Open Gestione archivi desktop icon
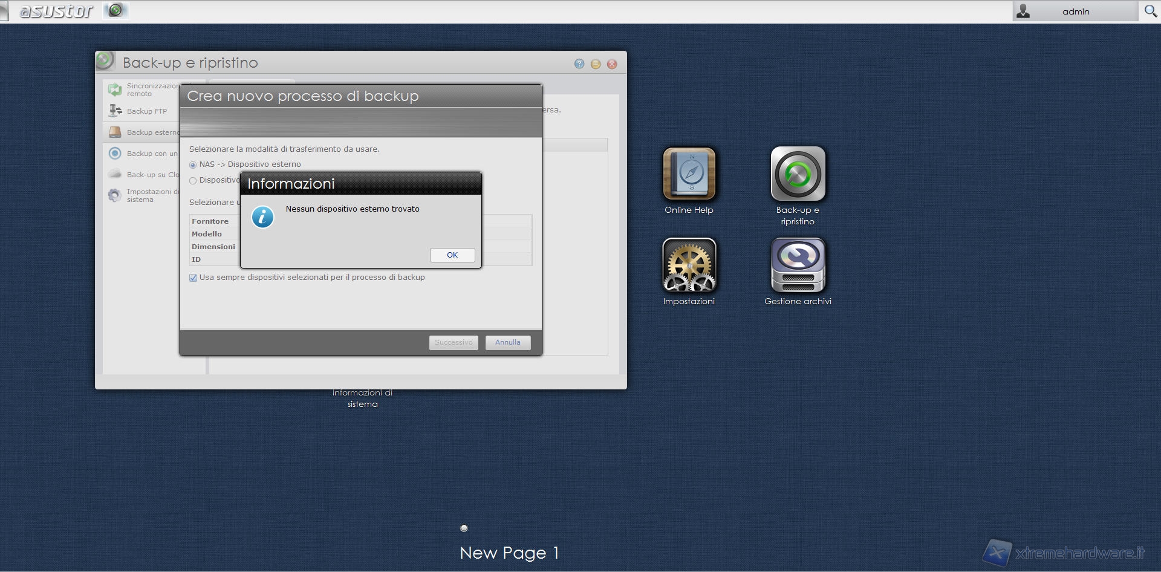 click(x=798, y=265)
